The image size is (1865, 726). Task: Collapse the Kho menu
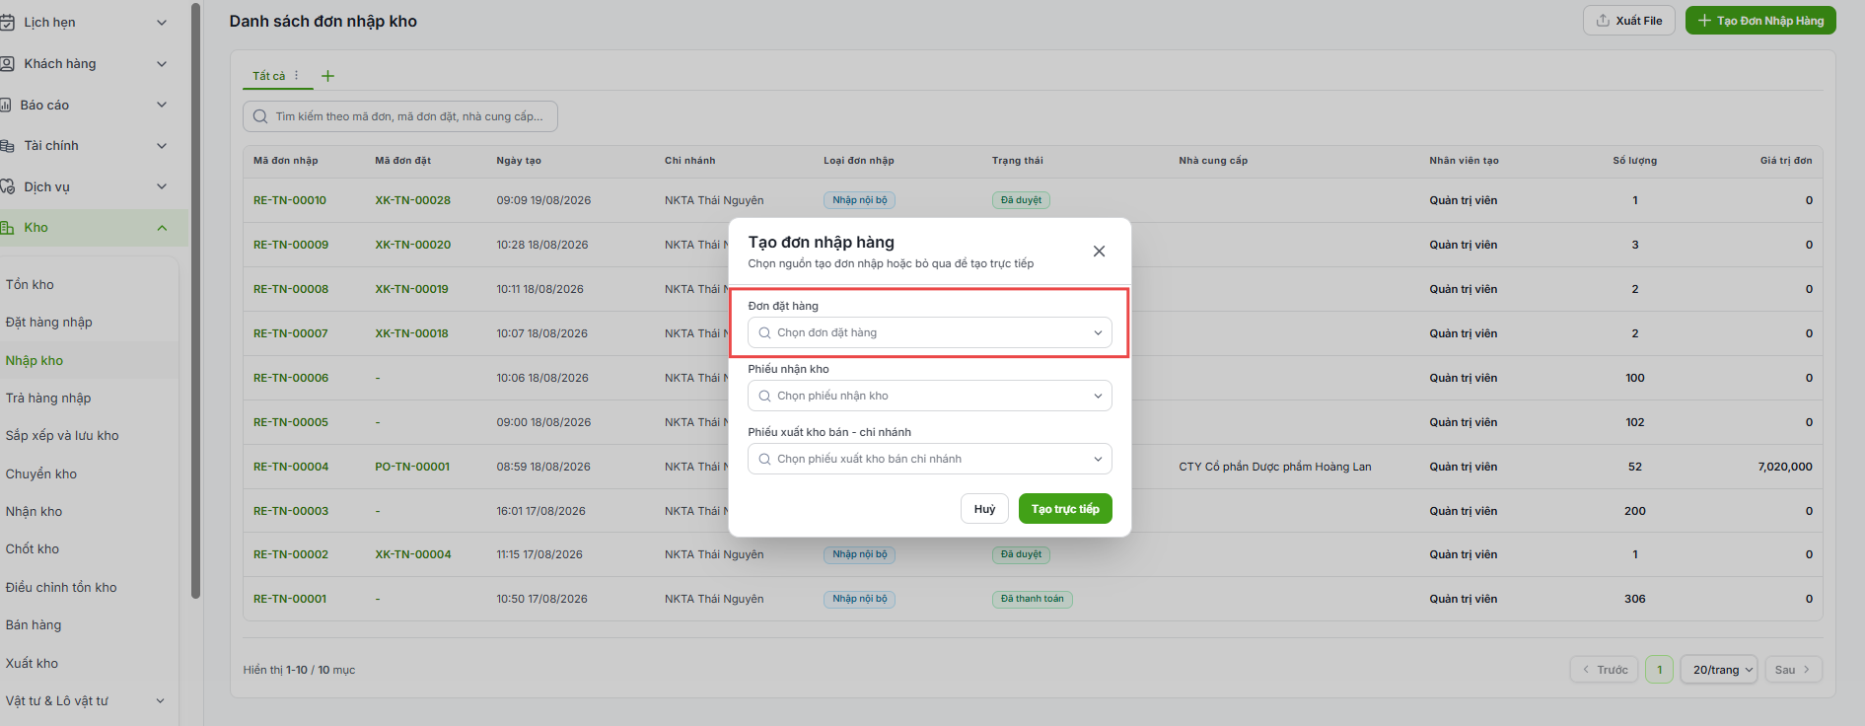point(162,228)
